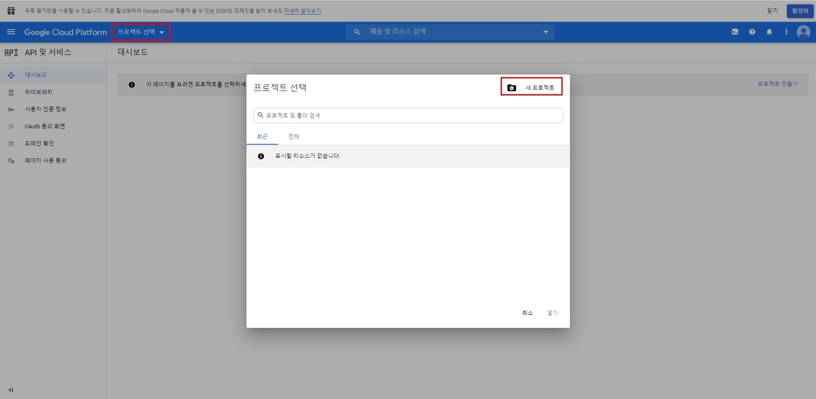Open 라이브러리 in the sidebar
This screenshot has height=399, width=816.
[x=53, y=92]
